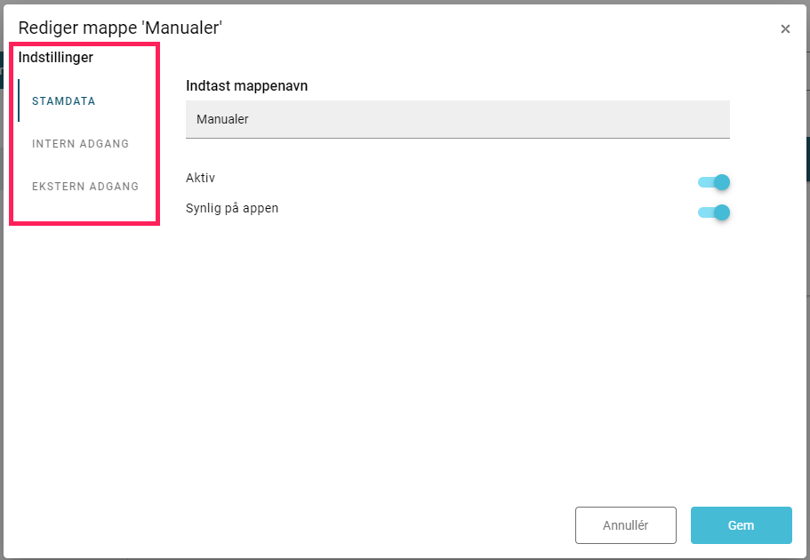
Task: Switch to the Intern adgang tab
Action: 80,144
